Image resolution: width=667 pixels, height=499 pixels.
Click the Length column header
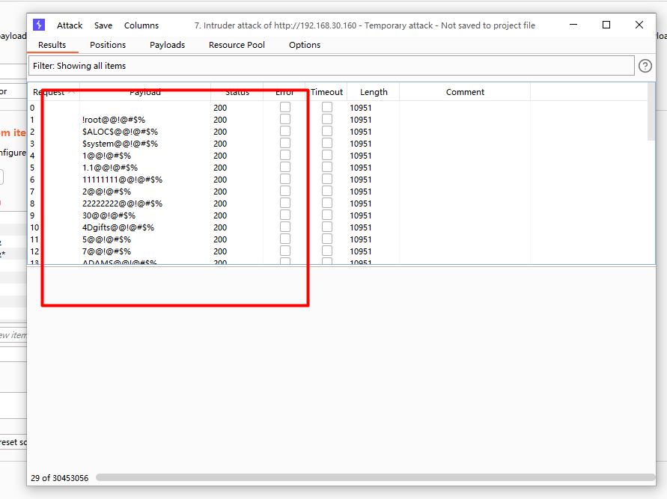click(373, 91)
